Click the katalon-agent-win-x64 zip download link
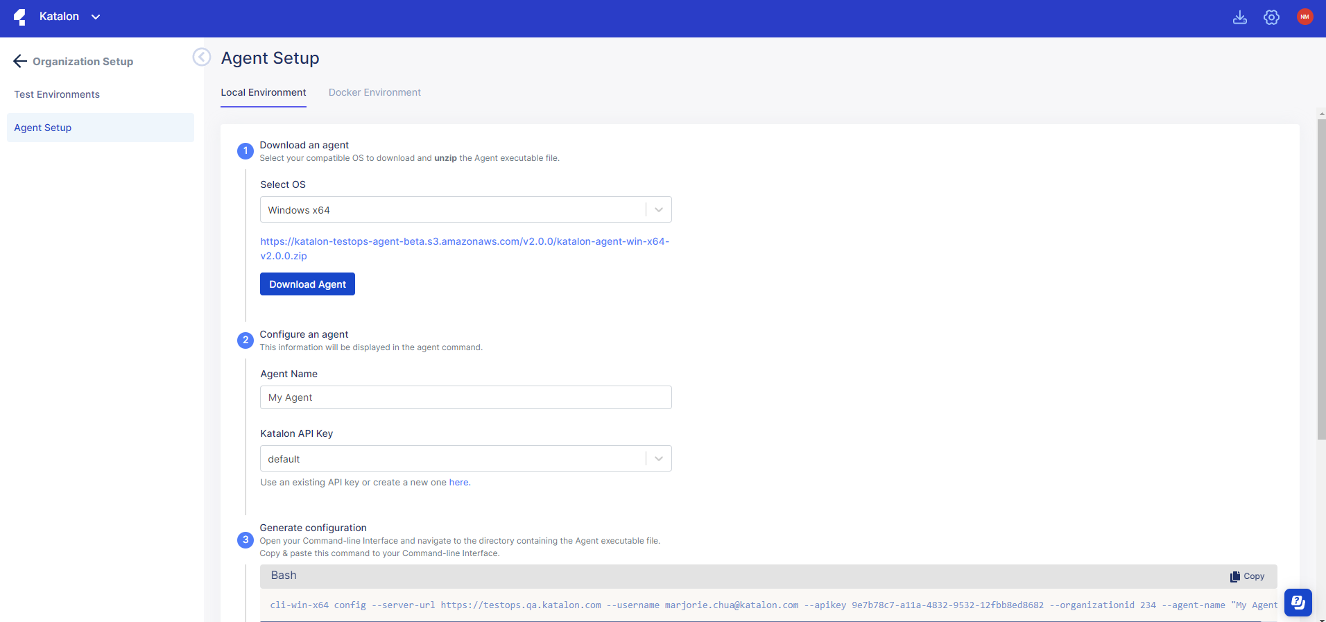1326x622 pixels. (464, 242)
